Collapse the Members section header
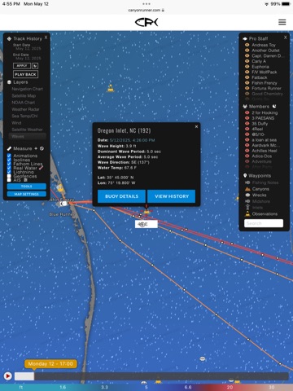The width and height of the screenshot is (293, 391). click(x=259, y=107)
